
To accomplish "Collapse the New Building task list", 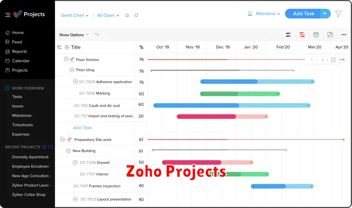I will (69, 151).
